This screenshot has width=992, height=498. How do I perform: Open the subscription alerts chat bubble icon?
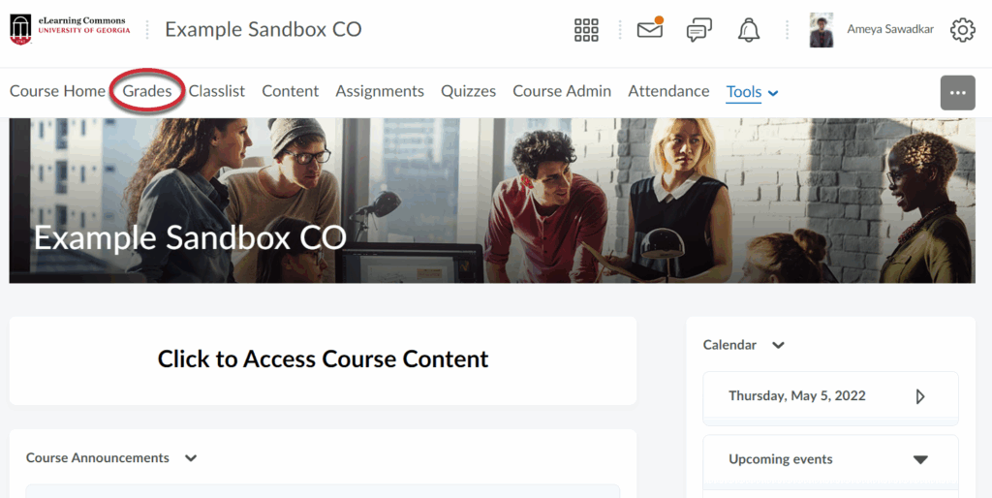pos(698,30)
